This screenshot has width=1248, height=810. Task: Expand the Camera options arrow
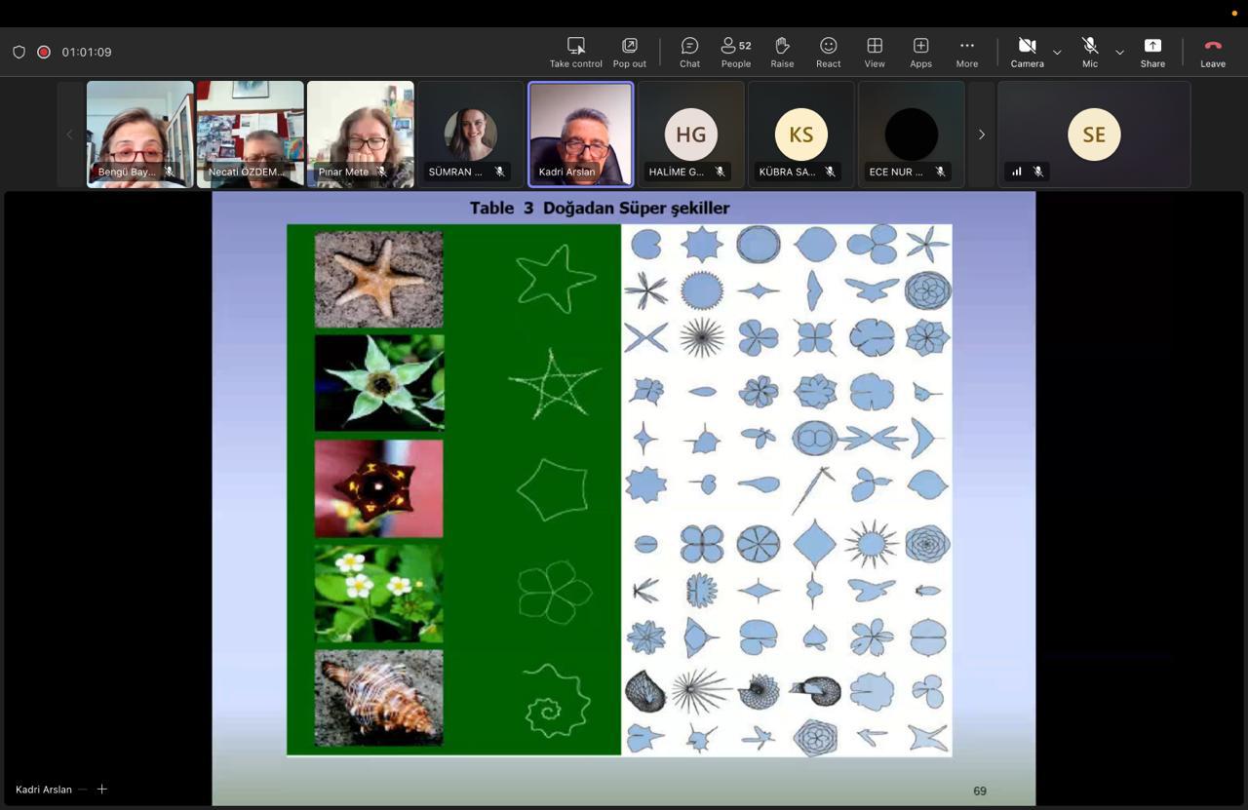[1057, 52]
